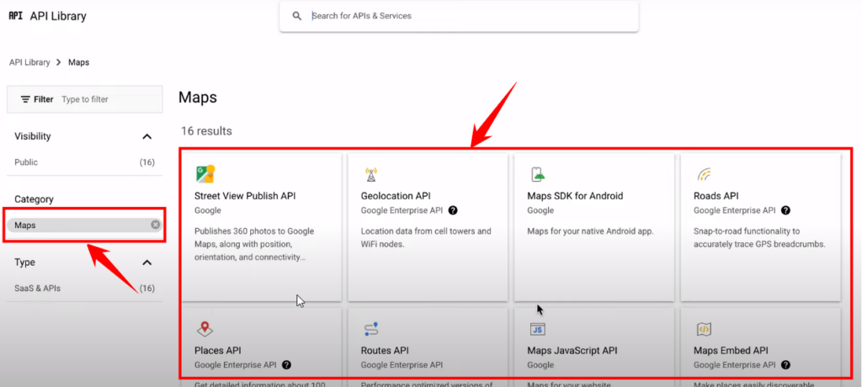The image size is (862, 387).
Task: Click the API Library header title
Action: point(58,16)
